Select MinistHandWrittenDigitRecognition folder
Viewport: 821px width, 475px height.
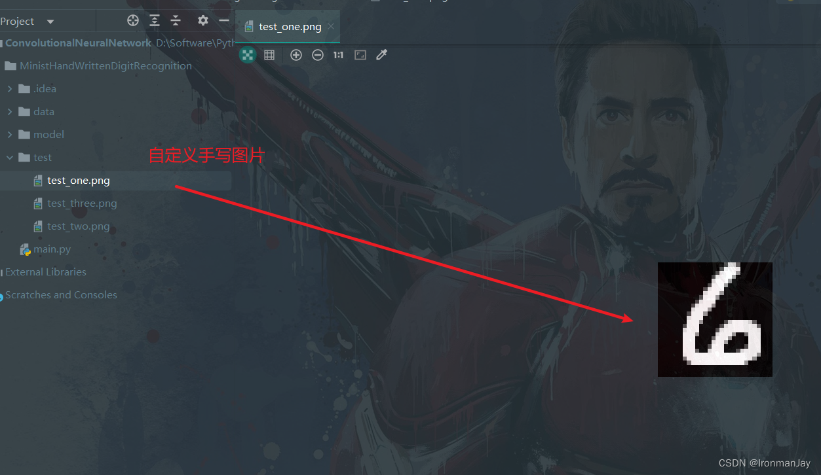105,66
